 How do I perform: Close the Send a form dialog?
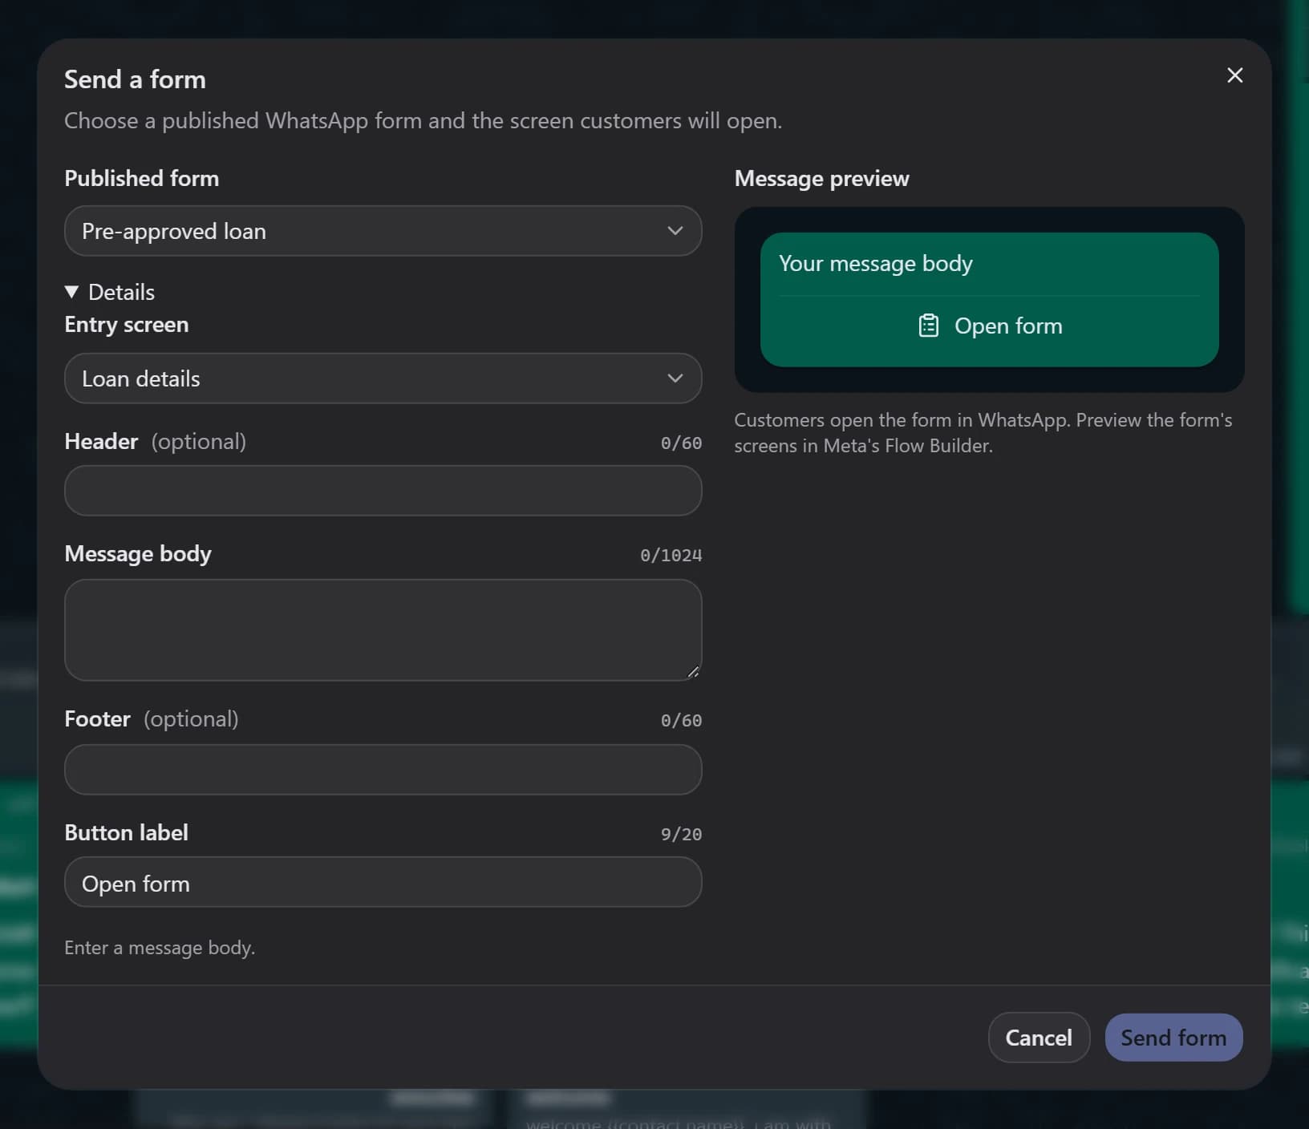[1235, 75]
